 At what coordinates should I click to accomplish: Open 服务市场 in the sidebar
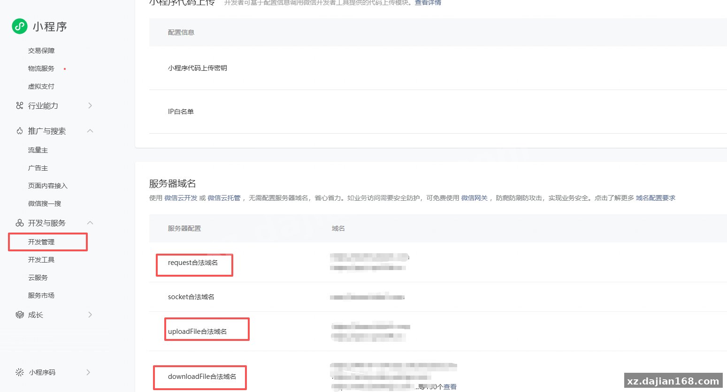point(41,295)
